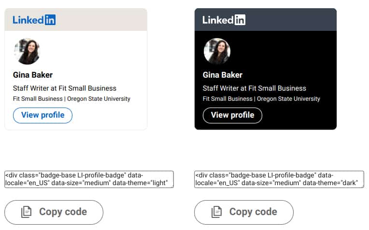The height and width of the screenshot is (230, 369).
Task: Click Gina Baker name on dark badge
Action: [x=223, y=75]
